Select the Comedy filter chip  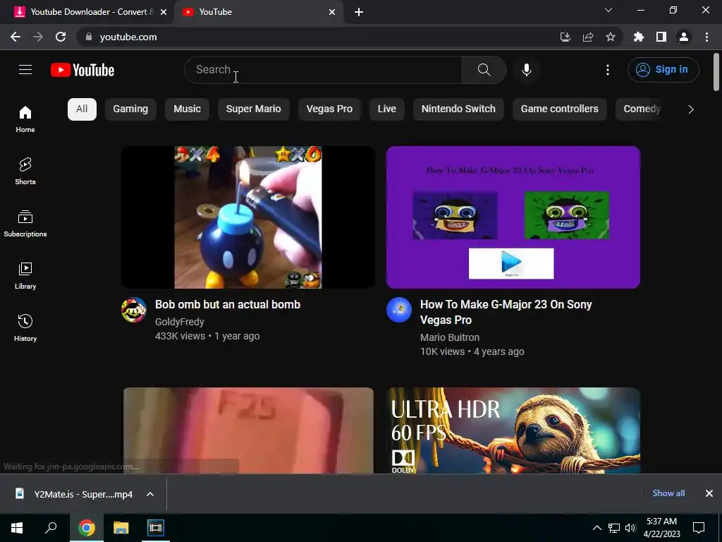pos(642,109)
